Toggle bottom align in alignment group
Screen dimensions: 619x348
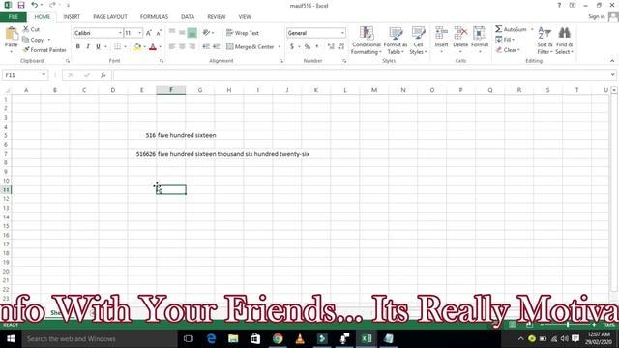coord(192,33)
